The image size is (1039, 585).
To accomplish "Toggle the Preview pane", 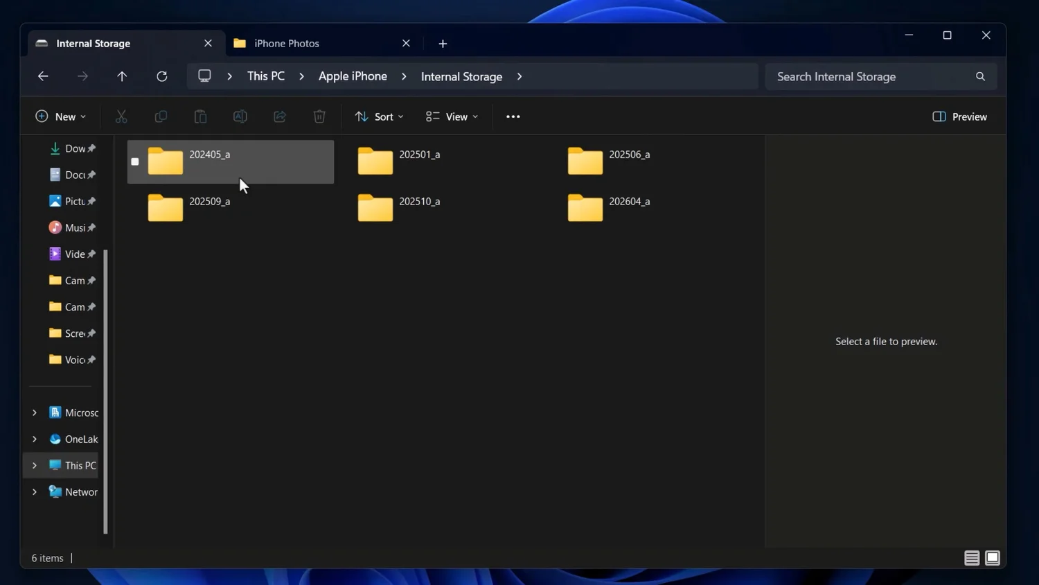I will pyautogui.click(x=960, y=116).
